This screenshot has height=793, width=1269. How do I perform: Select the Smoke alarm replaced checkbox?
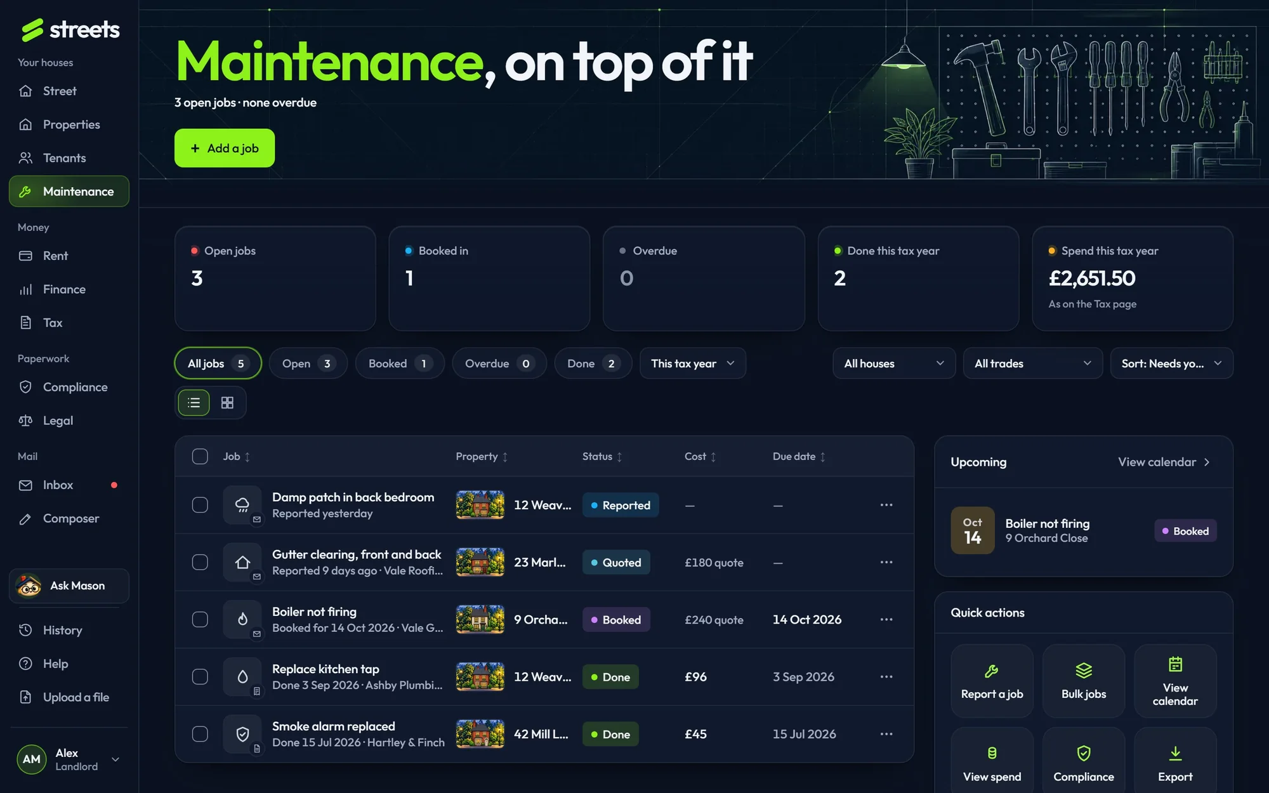coord(200,734)
